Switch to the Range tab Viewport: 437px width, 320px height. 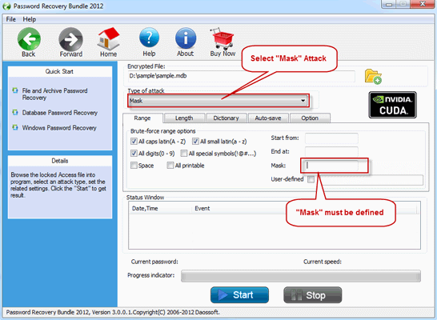click(x=142, y=118)
